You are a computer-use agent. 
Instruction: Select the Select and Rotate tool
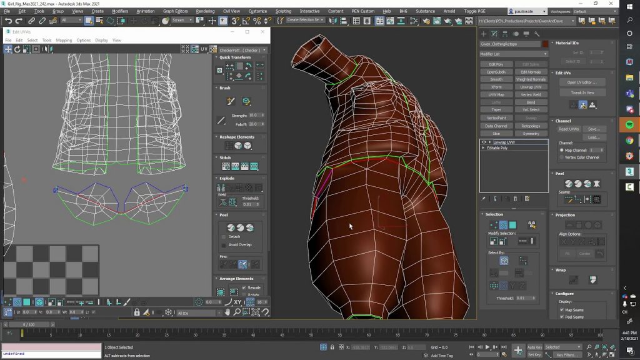[x=145, y=21]
